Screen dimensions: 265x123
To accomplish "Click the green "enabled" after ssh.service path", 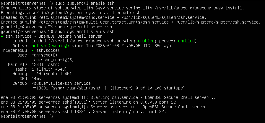I will click(x=147, y=41).
